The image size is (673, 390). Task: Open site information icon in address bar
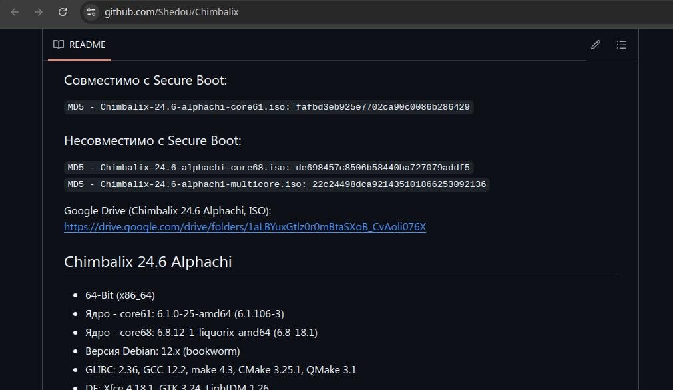click(91, 12)
